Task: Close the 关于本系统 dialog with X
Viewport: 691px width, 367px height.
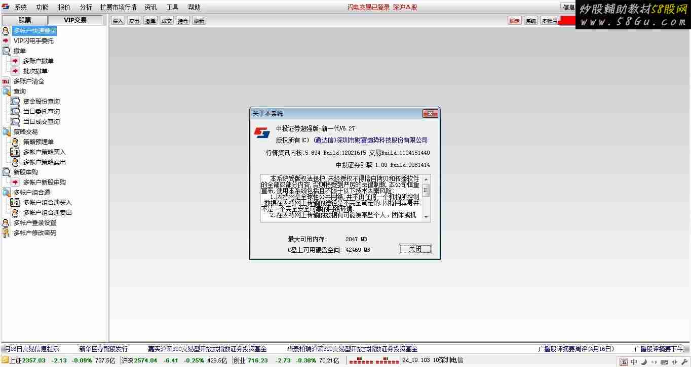Action: 430,114
